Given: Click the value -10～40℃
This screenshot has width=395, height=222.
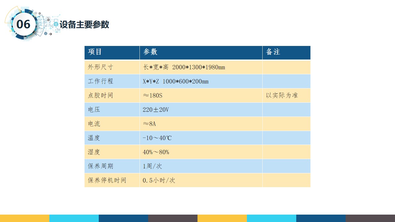Looking at the screenshot, I should [x=157, y=138].
